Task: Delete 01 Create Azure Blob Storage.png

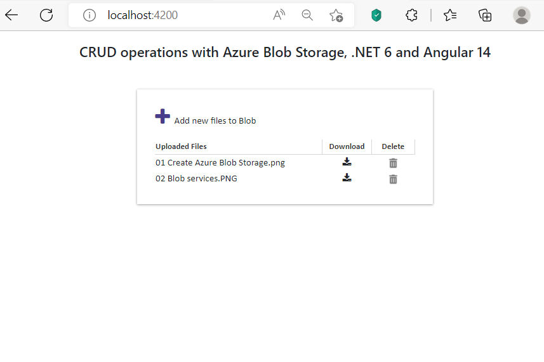Action: [393, 163]
